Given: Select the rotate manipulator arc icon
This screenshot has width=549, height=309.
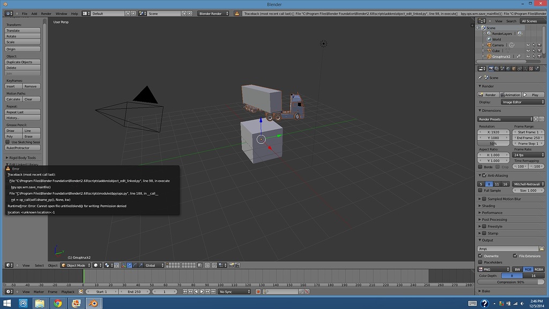Looking at the screenshot, I should pos(135,266).
